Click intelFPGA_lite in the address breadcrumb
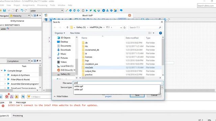Screen dimensions: 216x121 tap(96, 27)
